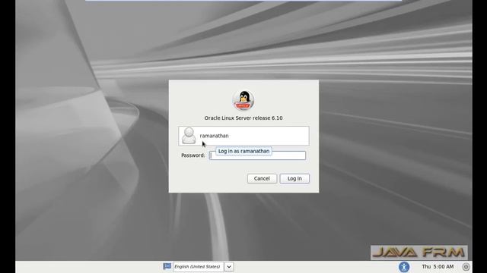Screen dimensions: 487x273
Task: Click the ramanathan user avatar icon
Action: pyautogui.click(x=189, y=136)
